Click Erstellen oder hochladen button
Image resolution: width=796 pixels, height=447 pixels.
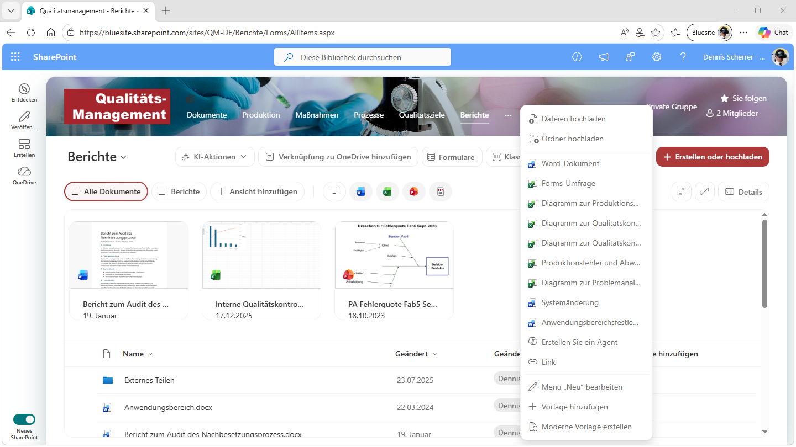(x=713, y=157)
